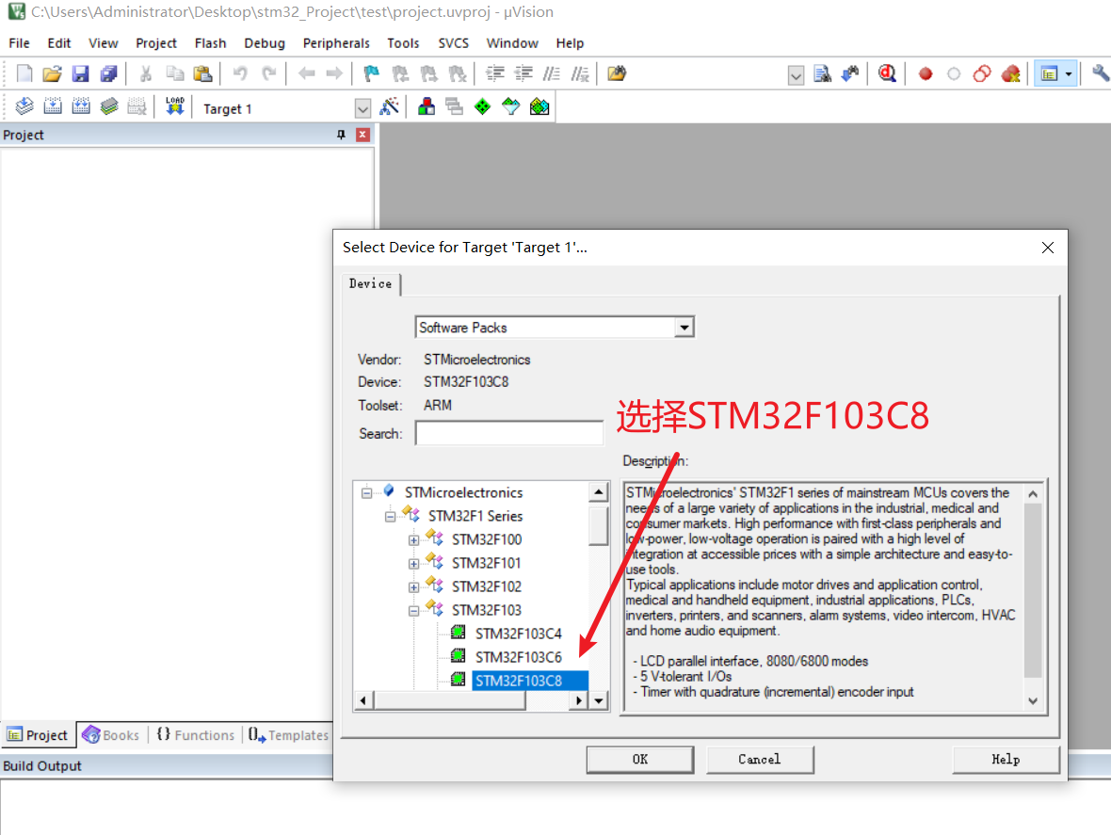Viewport: 1111px width, 835px height.
Task: Click the green Manage Run-Time Environment diamond
Action: point(482,107)
